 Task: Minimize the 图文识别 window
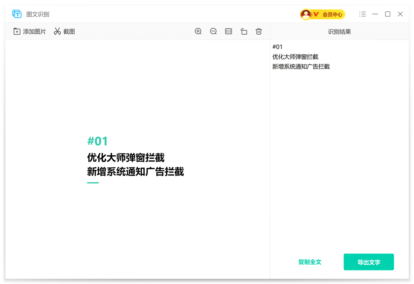click(375, 14)
